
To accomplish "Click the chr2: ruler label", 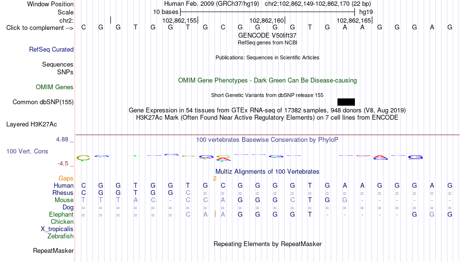I will pos(66,20).
